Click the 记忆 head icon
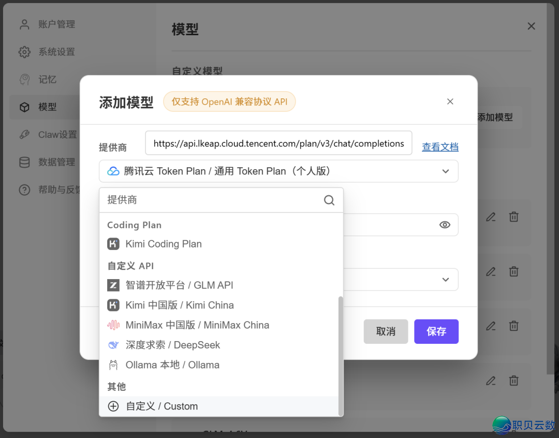The image size is (559, 438). [24, 79]
